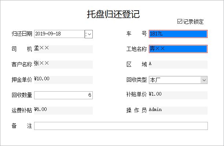Viewport: 224px width, 146px height.
Task: Focus the 车号 field containing 1817L
Action: 178,34
